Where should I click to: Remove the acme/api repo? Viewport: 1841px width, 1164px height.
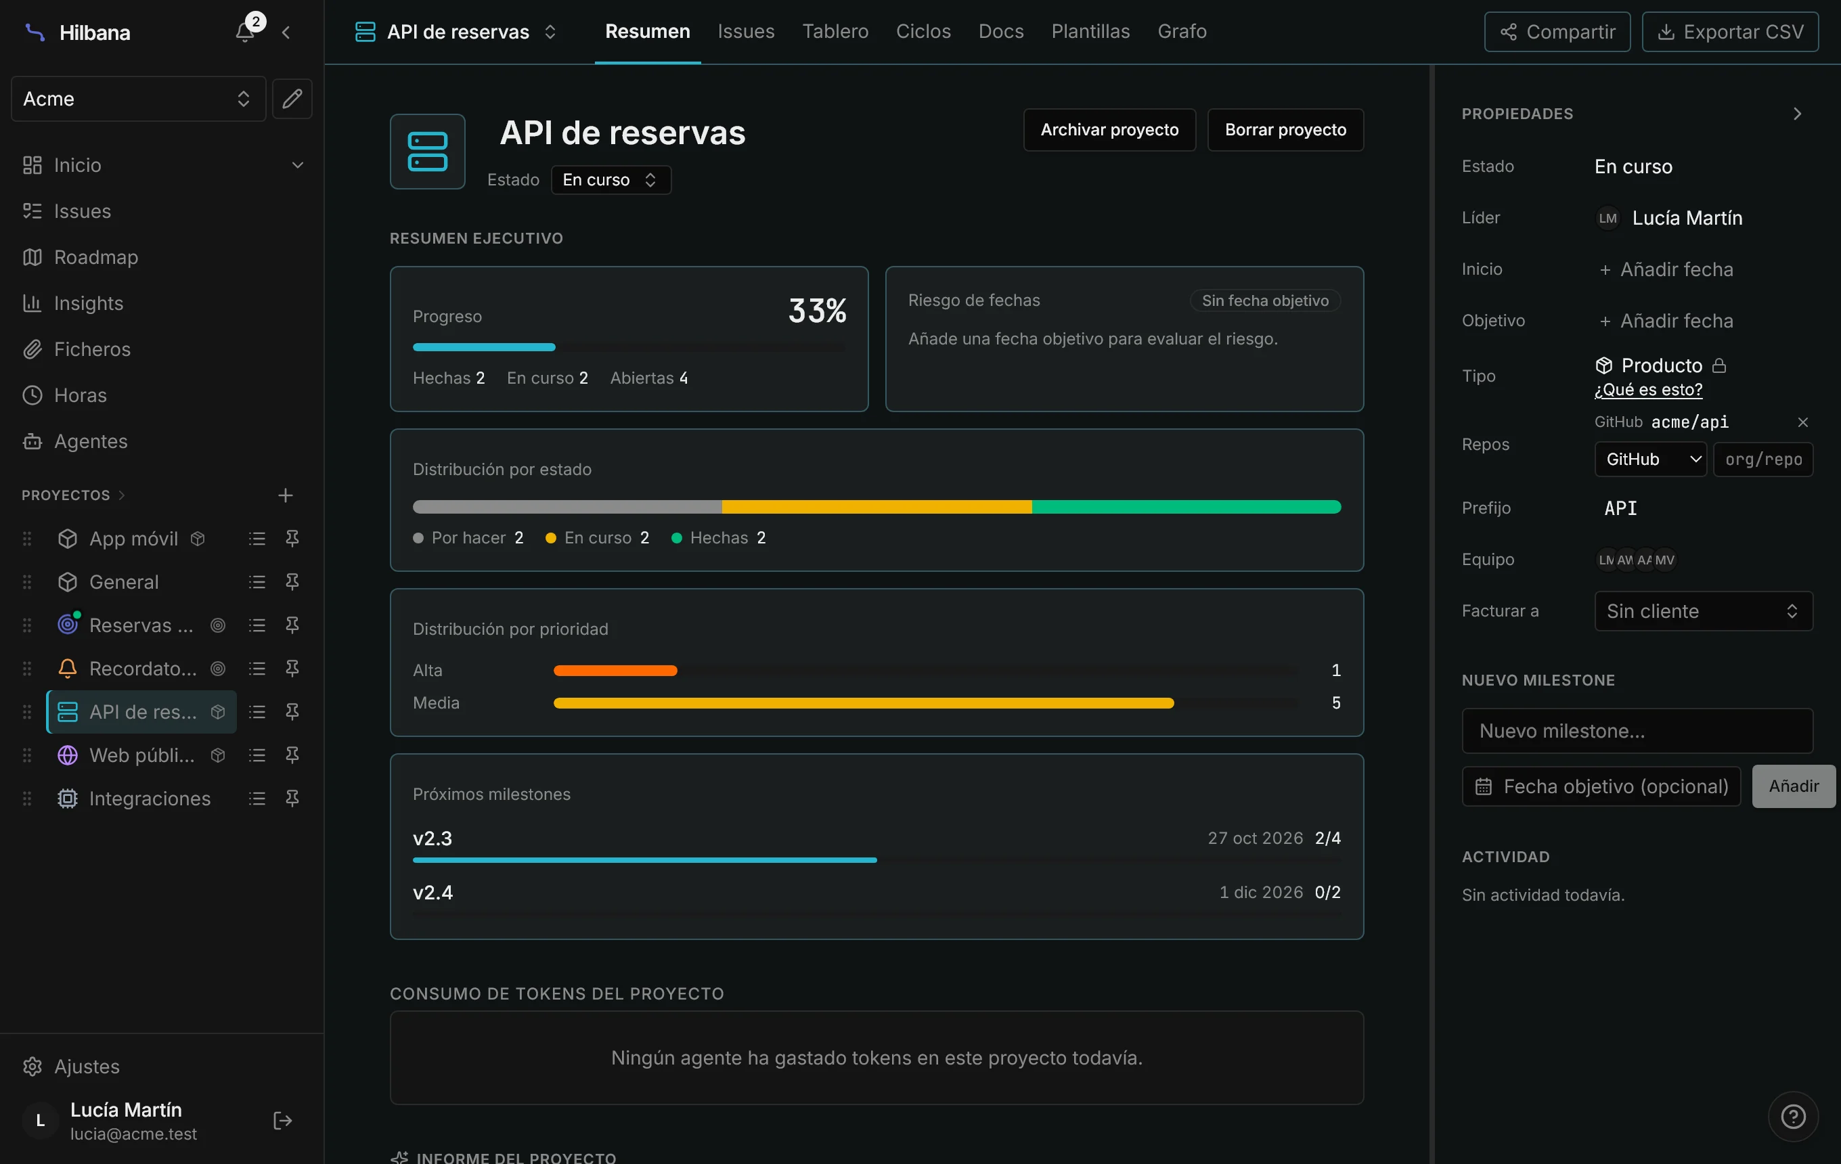1802,422
